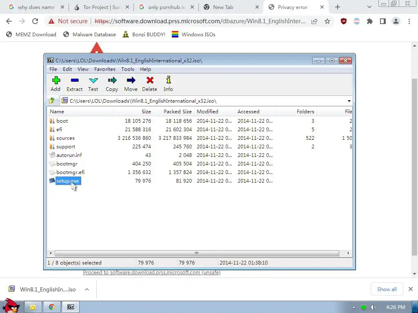Open Chrome three-dot menu

[409, 21]
